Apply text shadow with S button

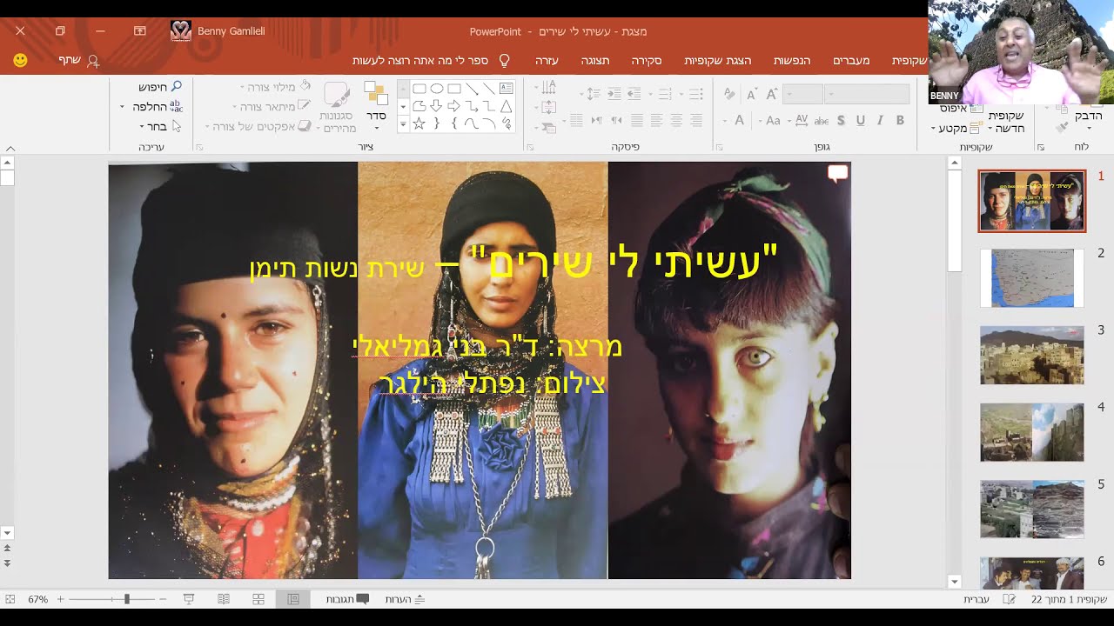pos(841,120)
